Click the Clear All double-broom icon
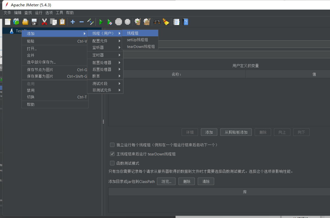The width and height of the screenshot is (330, 218). pyautogui.click(x=147, y=22)
